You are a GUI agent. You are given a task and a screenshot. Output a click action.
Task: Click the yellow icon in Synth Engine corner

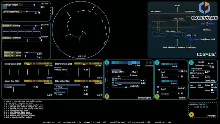[107, 96]
